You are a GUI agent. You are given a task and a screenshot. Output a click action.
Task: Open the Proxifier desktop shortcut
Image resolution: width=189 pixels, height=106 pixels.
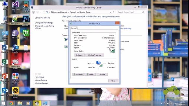15,49
